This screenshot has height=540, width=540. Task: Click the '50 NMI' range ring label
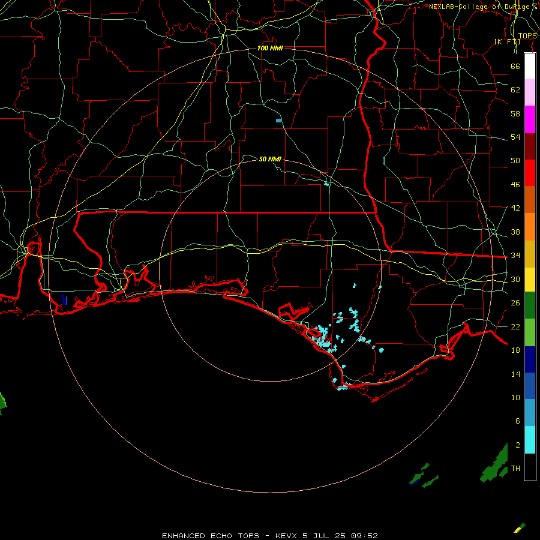[x=270, y=159]
